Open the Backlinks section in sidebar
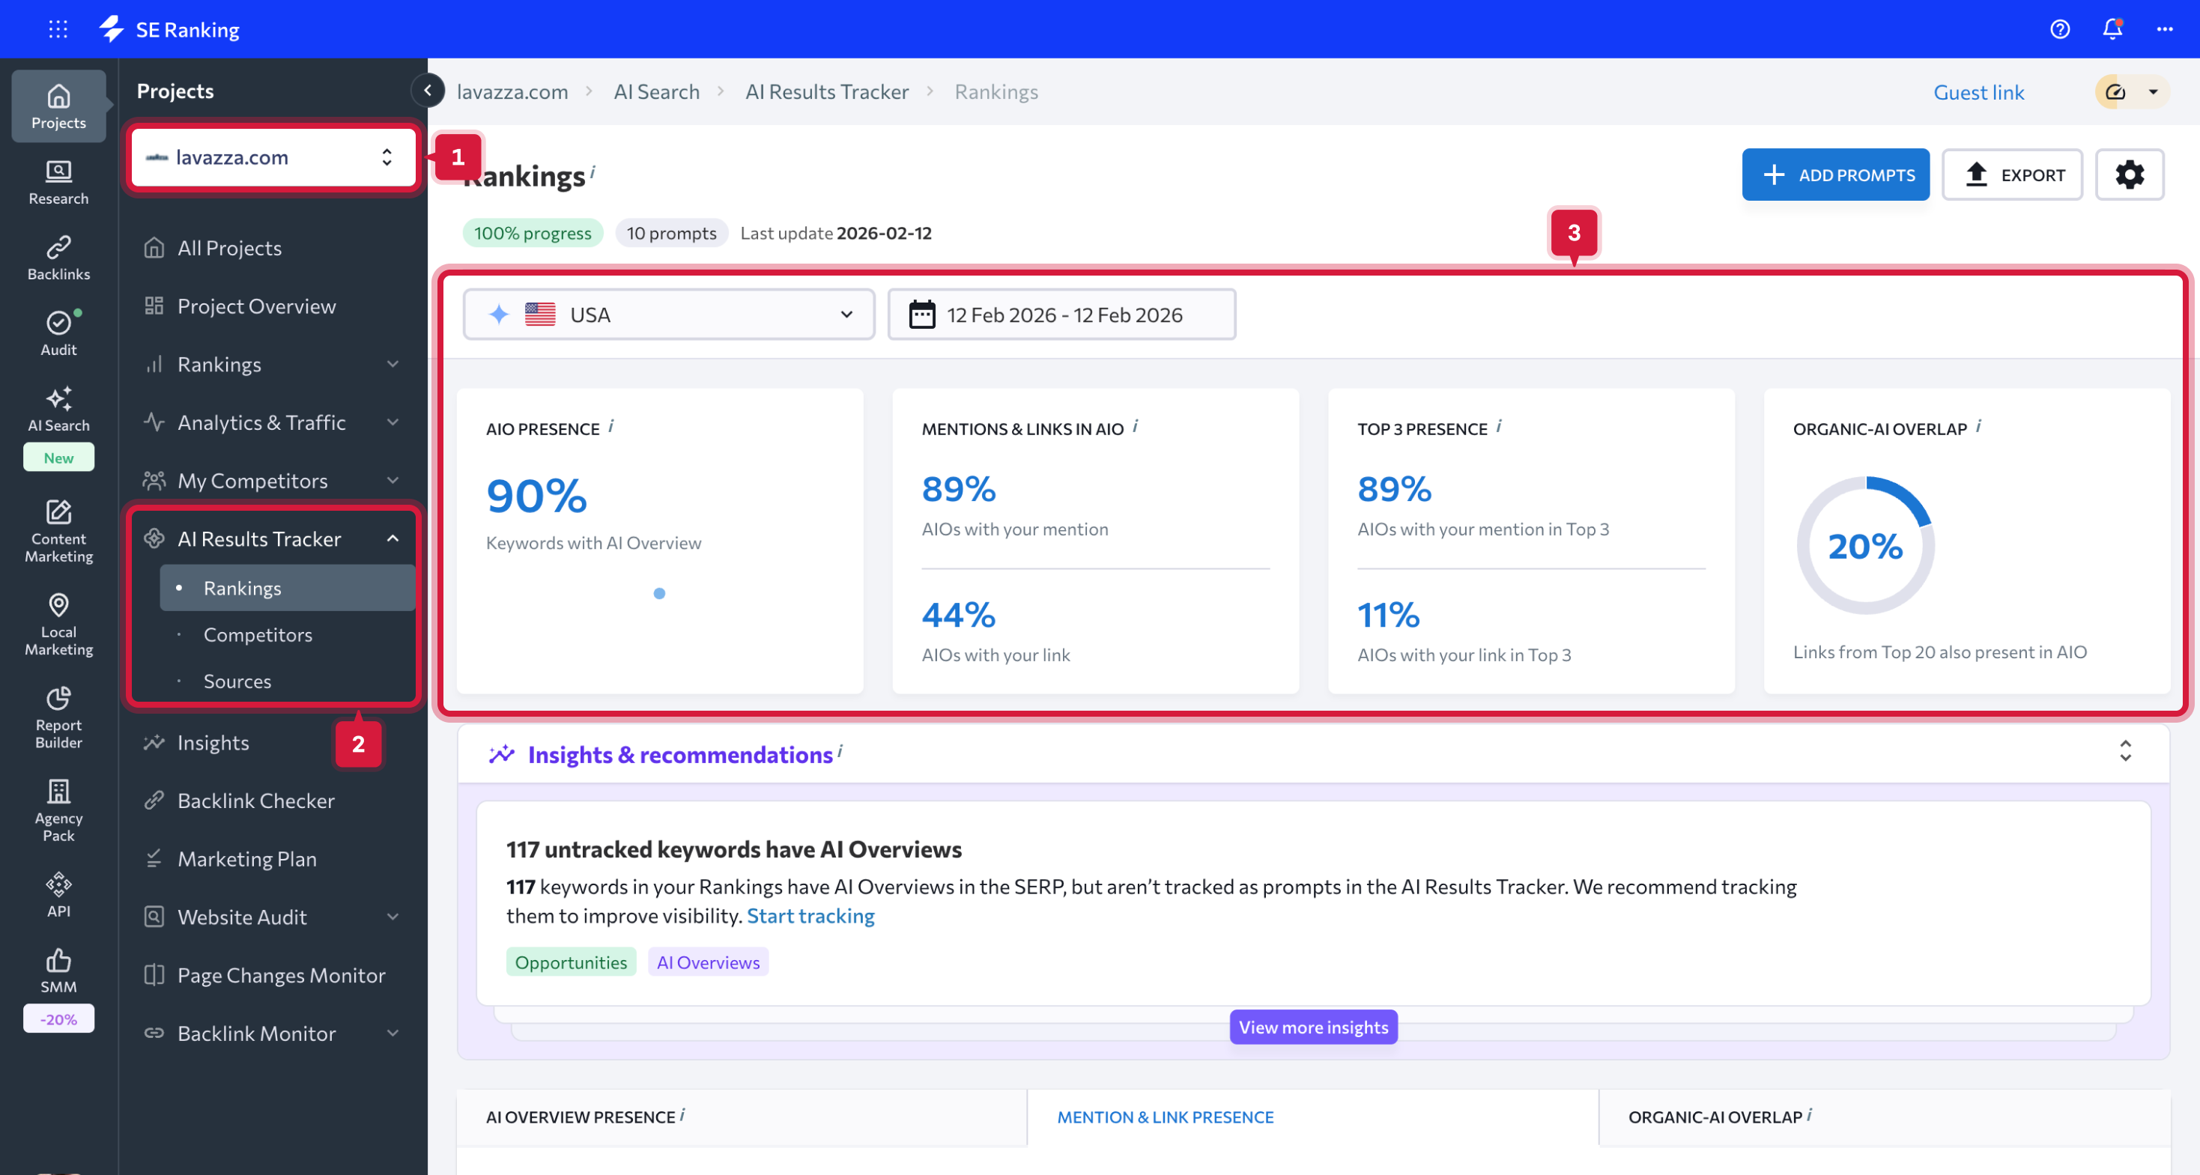The width and height of the screenshot is (2200, 1175). tap(58, 257)
